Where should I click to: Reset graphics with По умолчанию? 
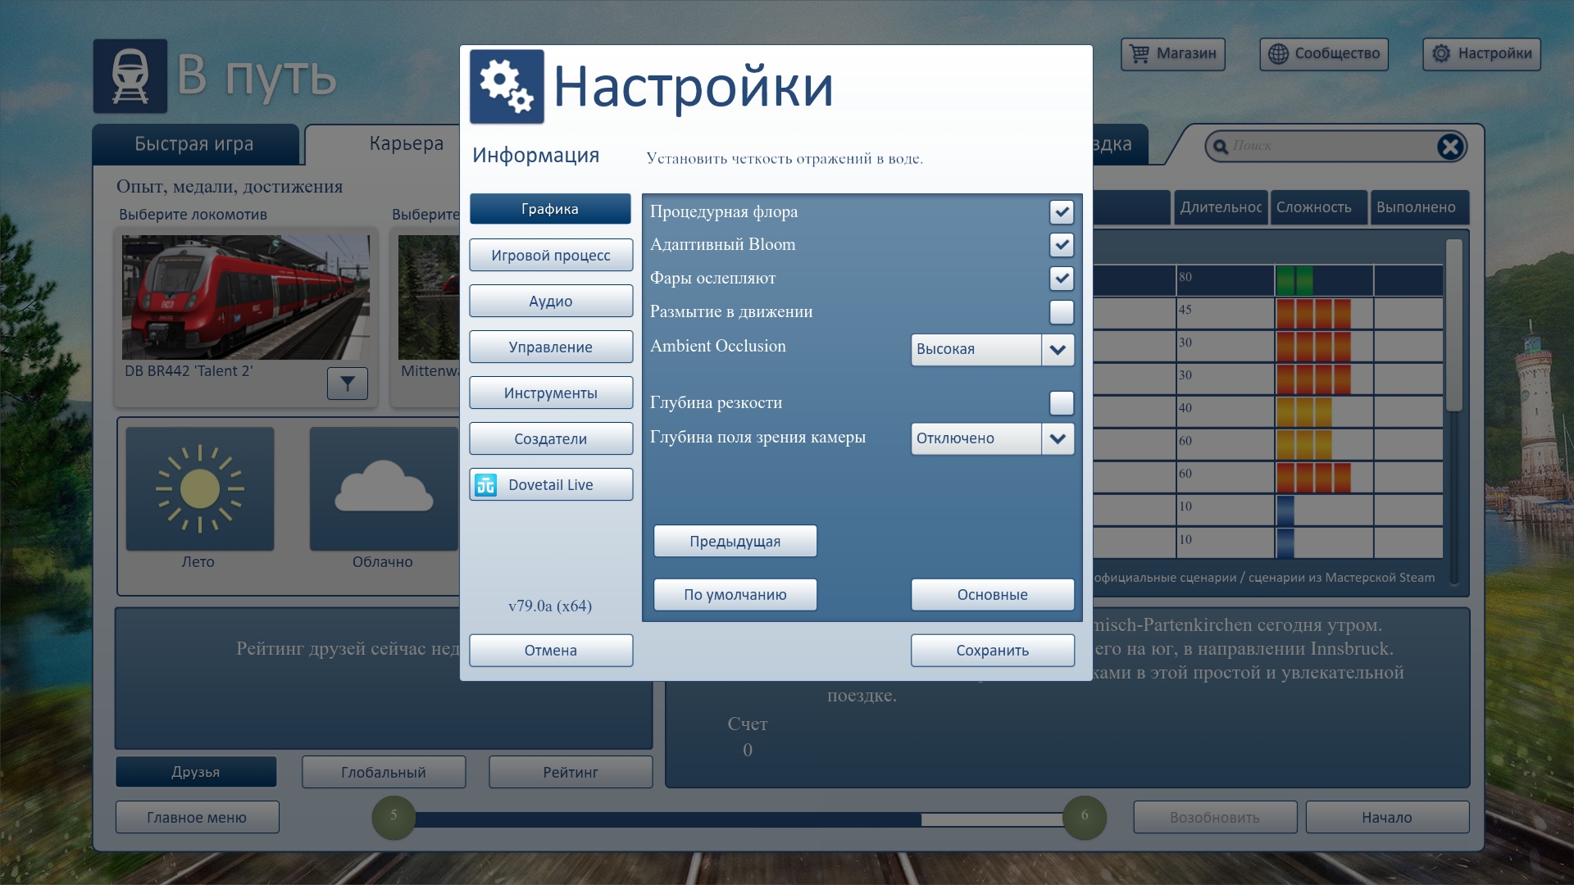point(735,594)
